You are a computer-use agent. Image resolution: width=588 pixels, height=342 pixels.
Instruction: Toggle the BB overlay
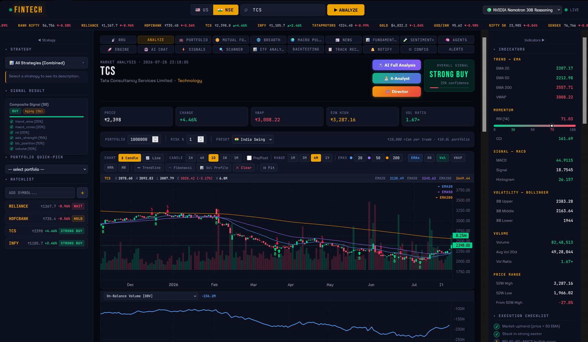click(x=429, y=158)
